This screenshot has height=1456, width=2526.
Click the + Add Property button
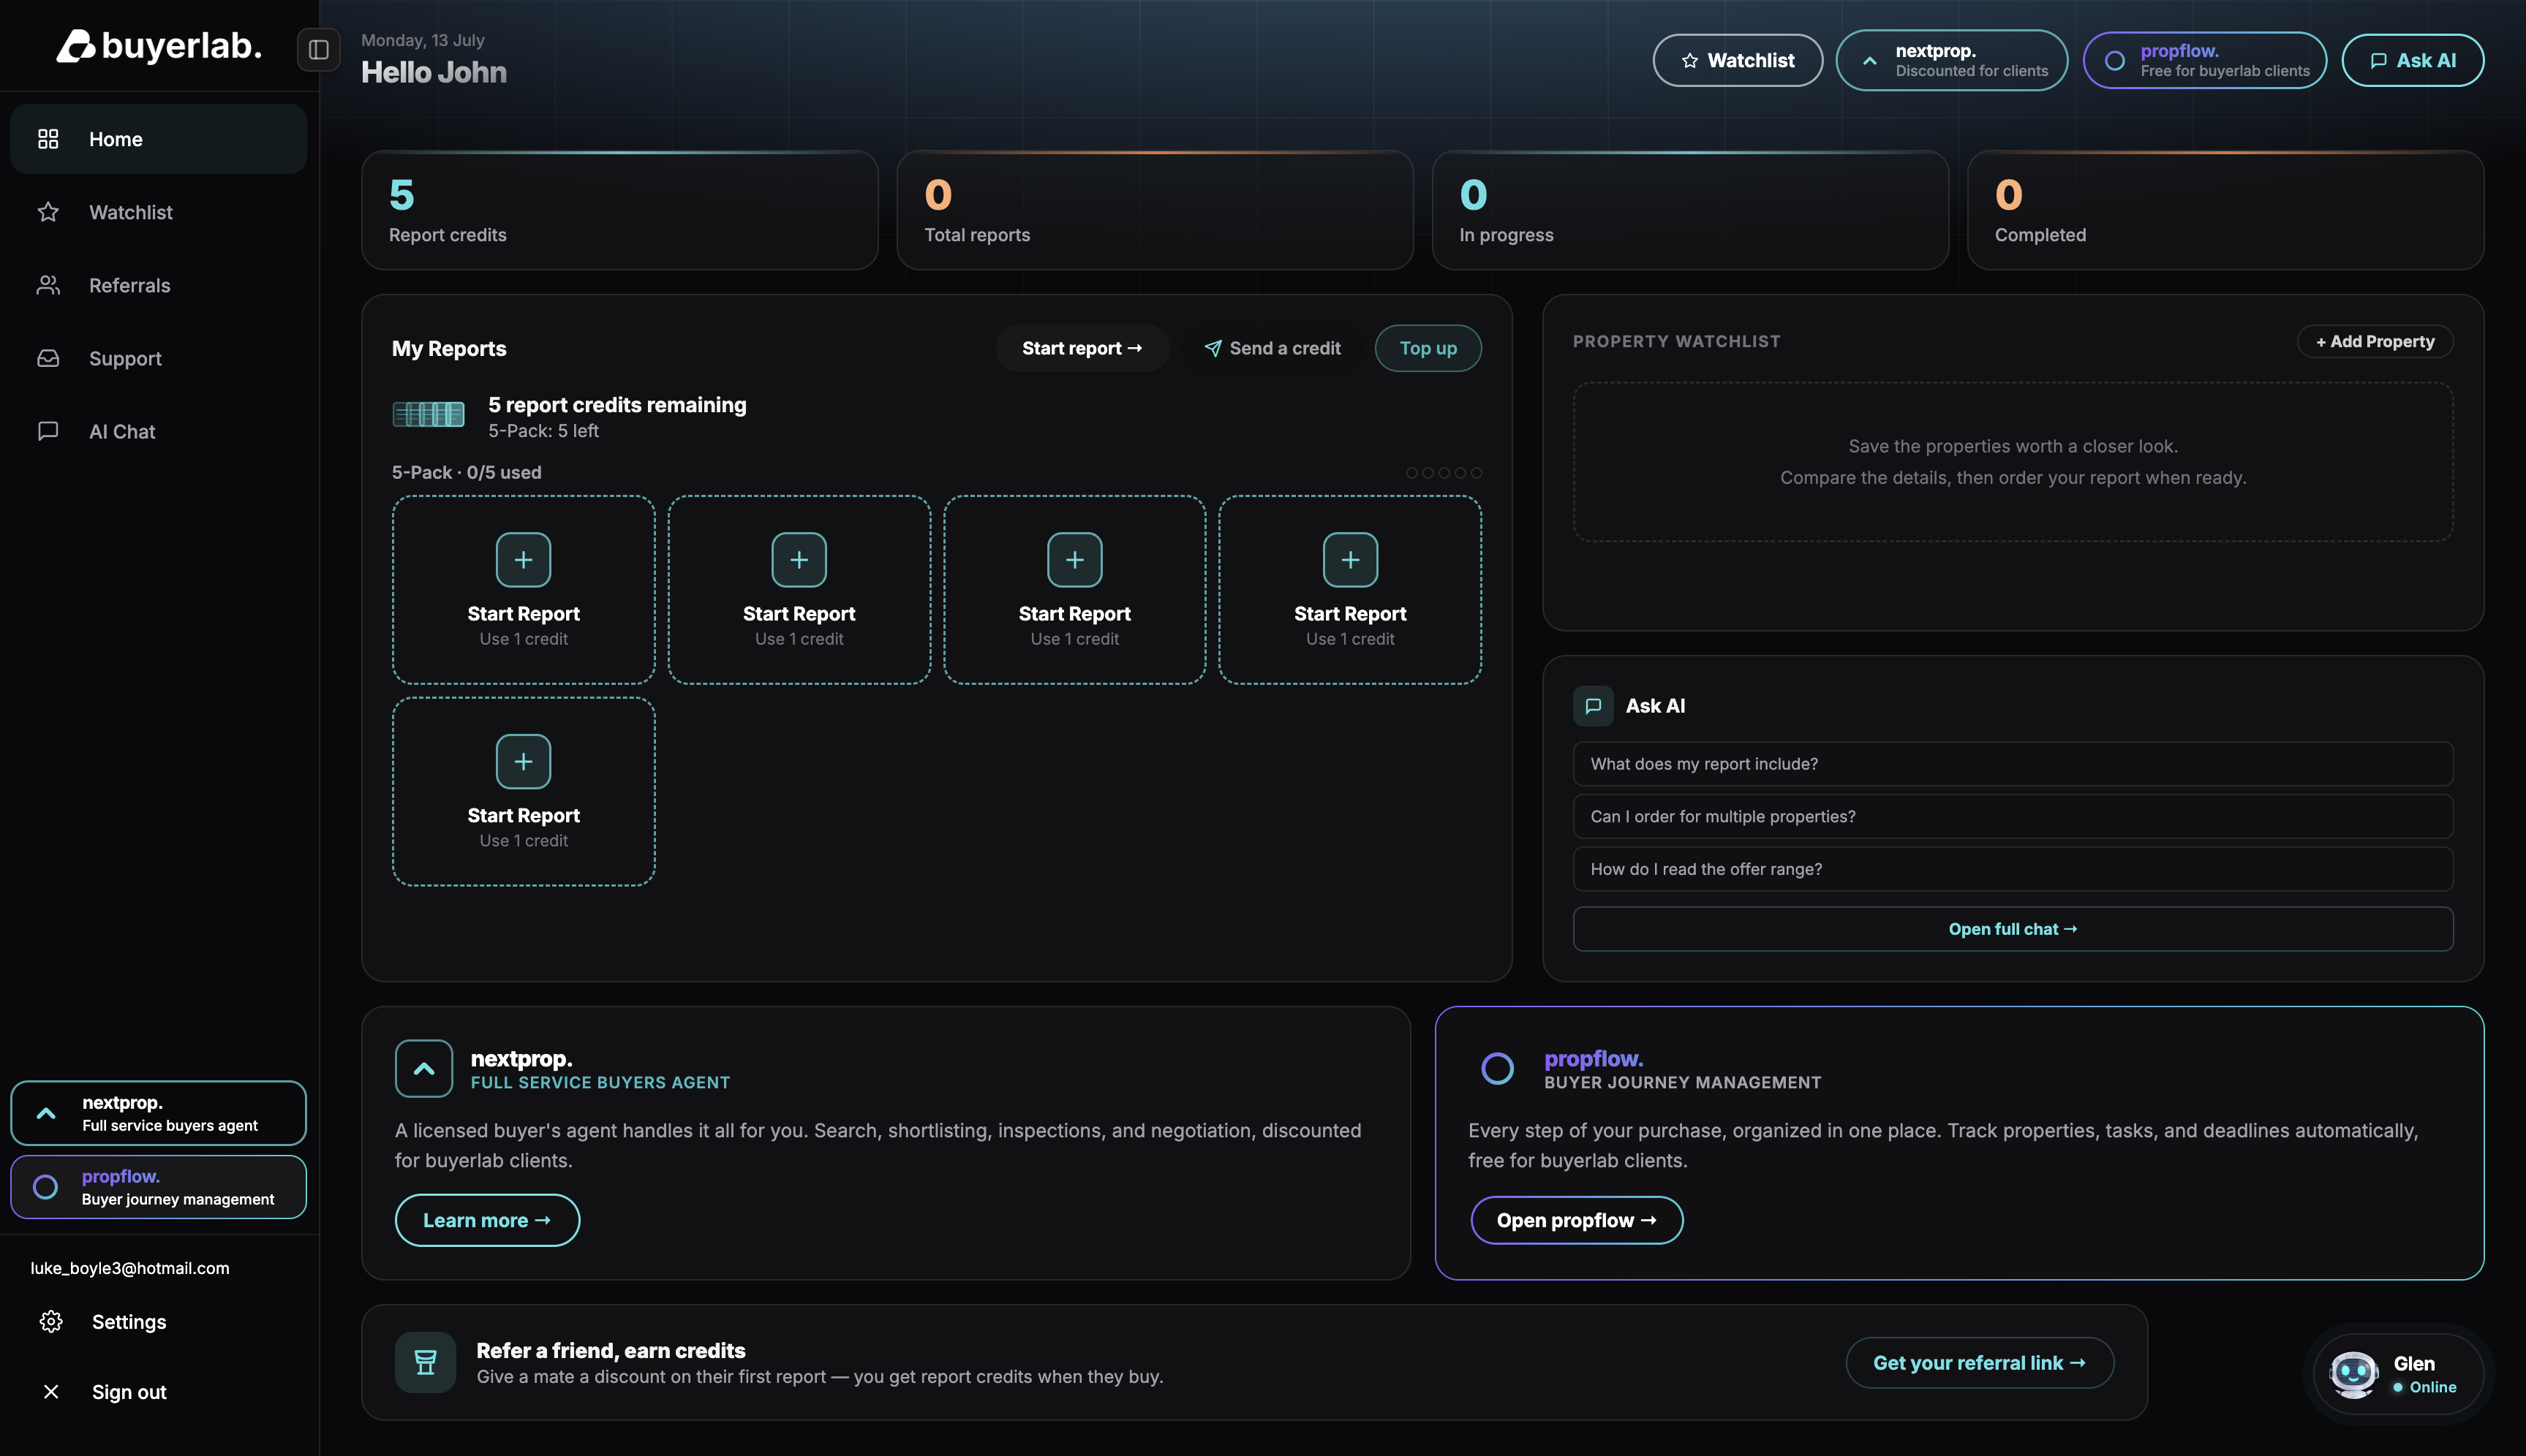pos(2375,341)
